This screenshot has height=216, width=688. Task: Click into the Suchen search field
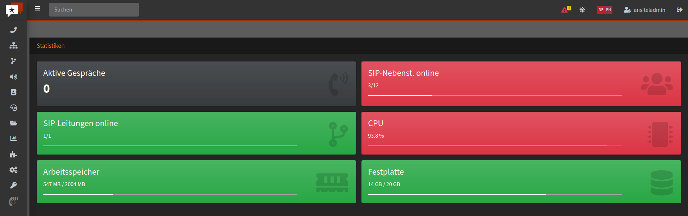point(94,10)
